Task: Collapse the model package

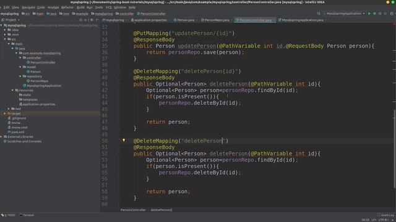Action: [20, 67]
